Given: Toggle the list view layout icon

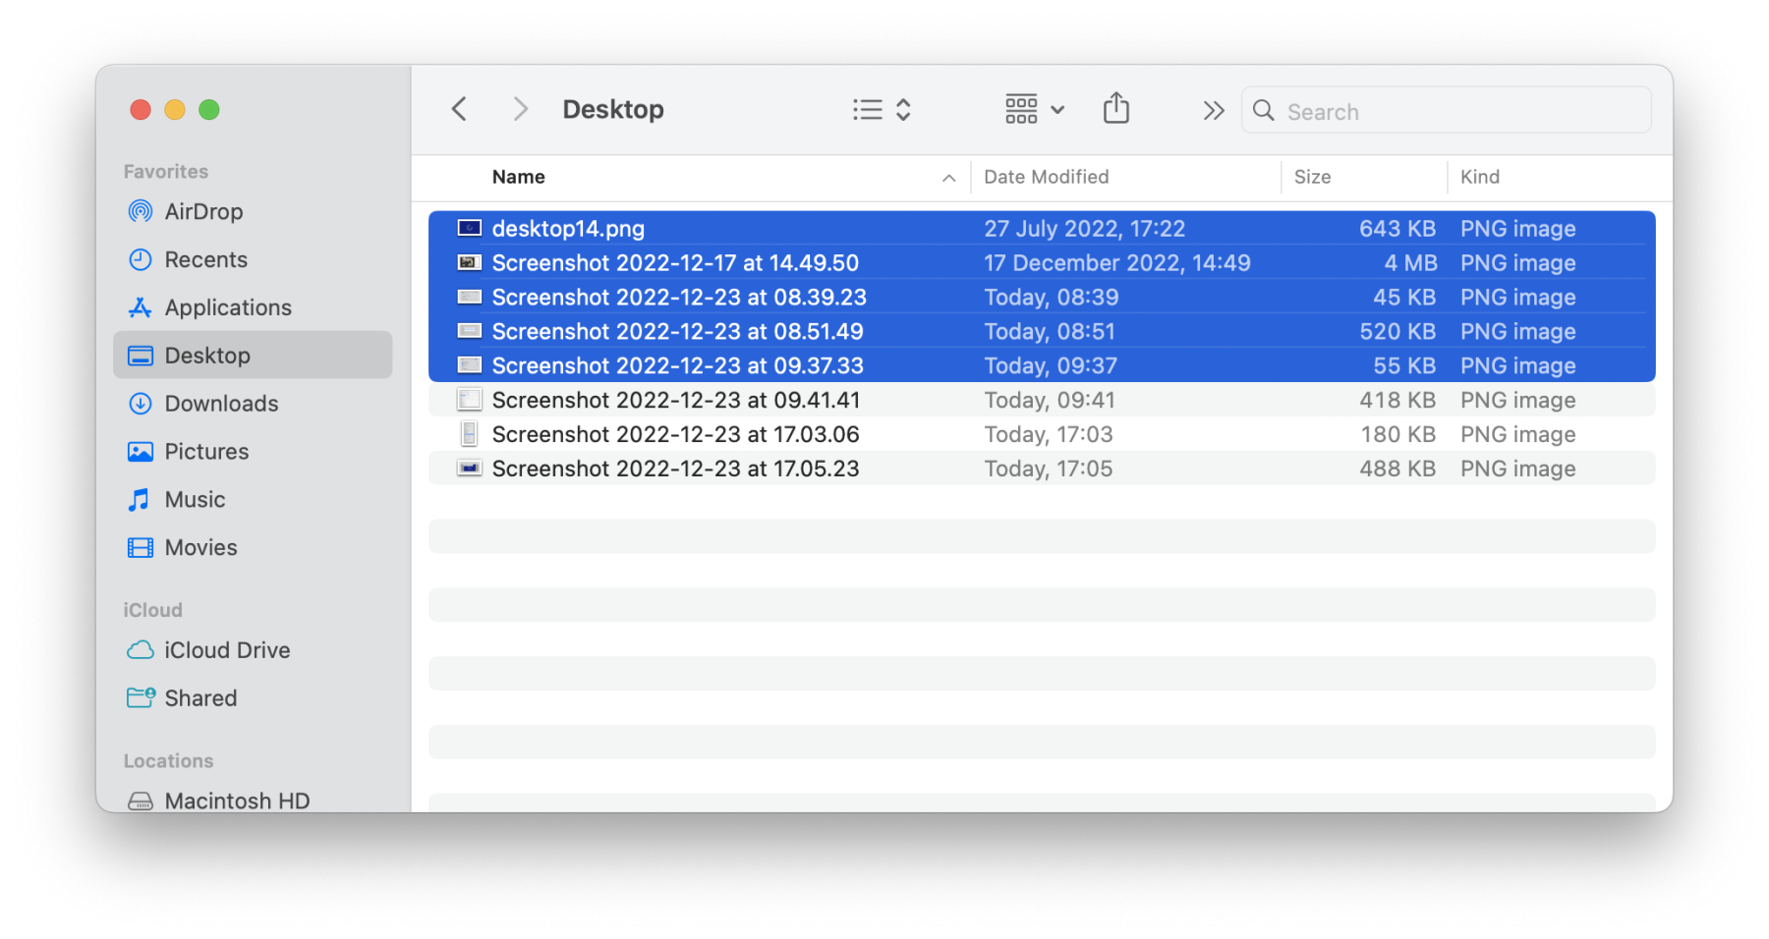Looking at the screenshot, I should click(x=865, y=109).
